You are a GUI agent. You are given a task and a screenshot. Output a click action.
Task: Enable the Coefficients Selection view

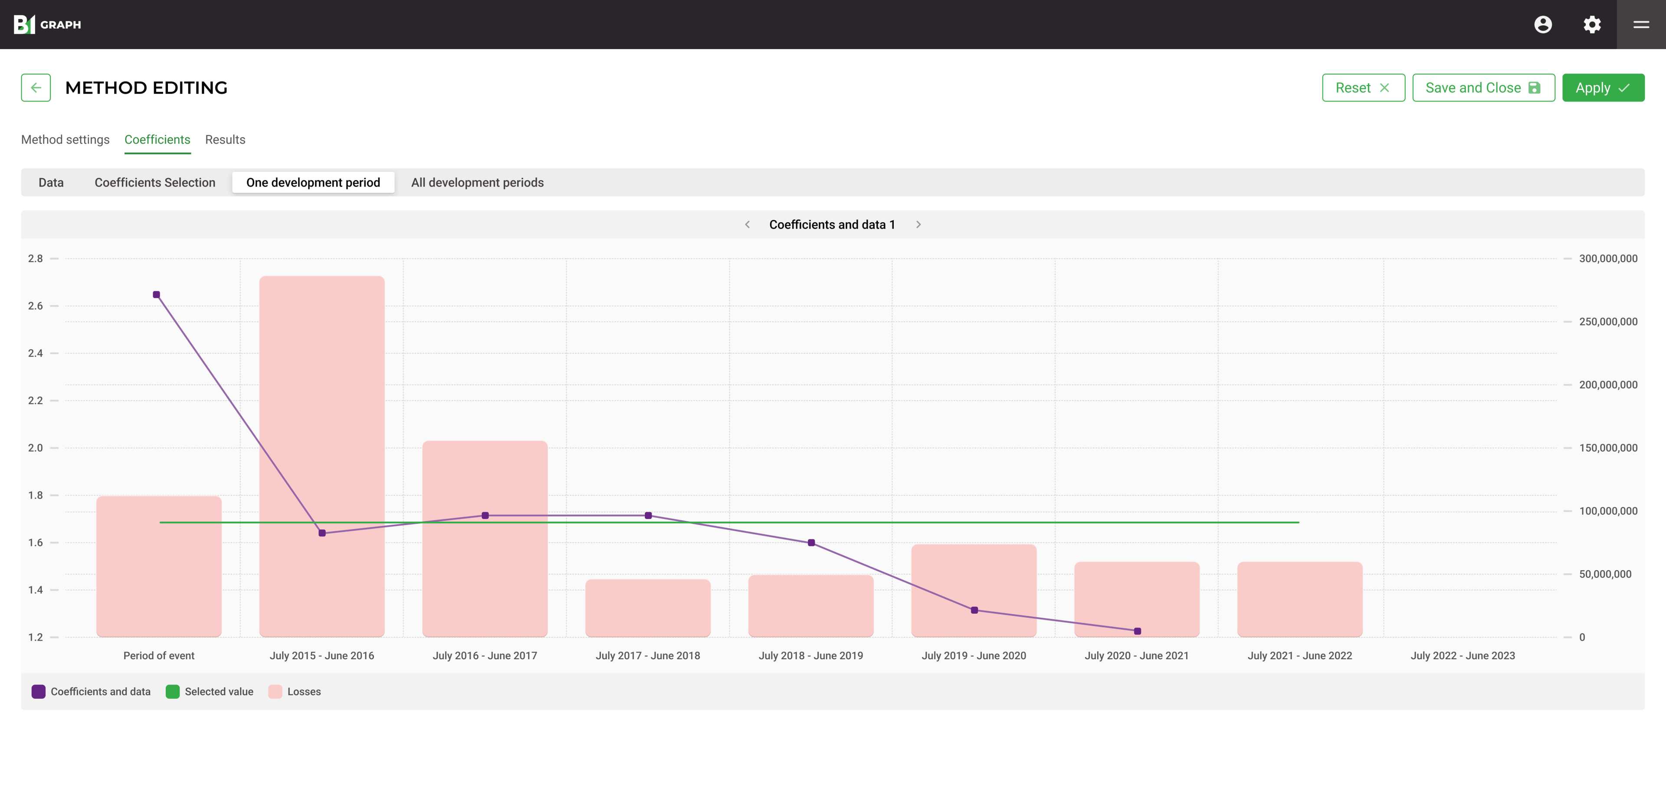click(154, 182)
